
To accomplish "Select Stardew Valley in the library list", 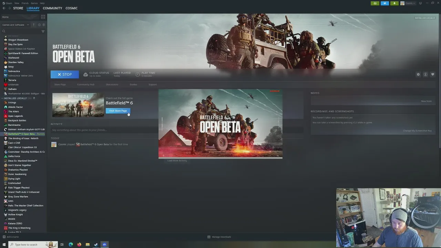I will pos(16,62).
